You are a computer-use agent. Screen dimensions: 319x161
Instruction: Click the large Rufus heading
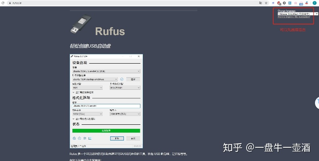(x=110, y=31)
